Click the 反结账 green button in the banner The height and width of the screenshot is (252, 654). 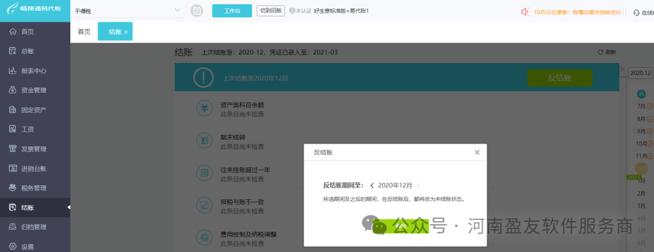point(560,78)
